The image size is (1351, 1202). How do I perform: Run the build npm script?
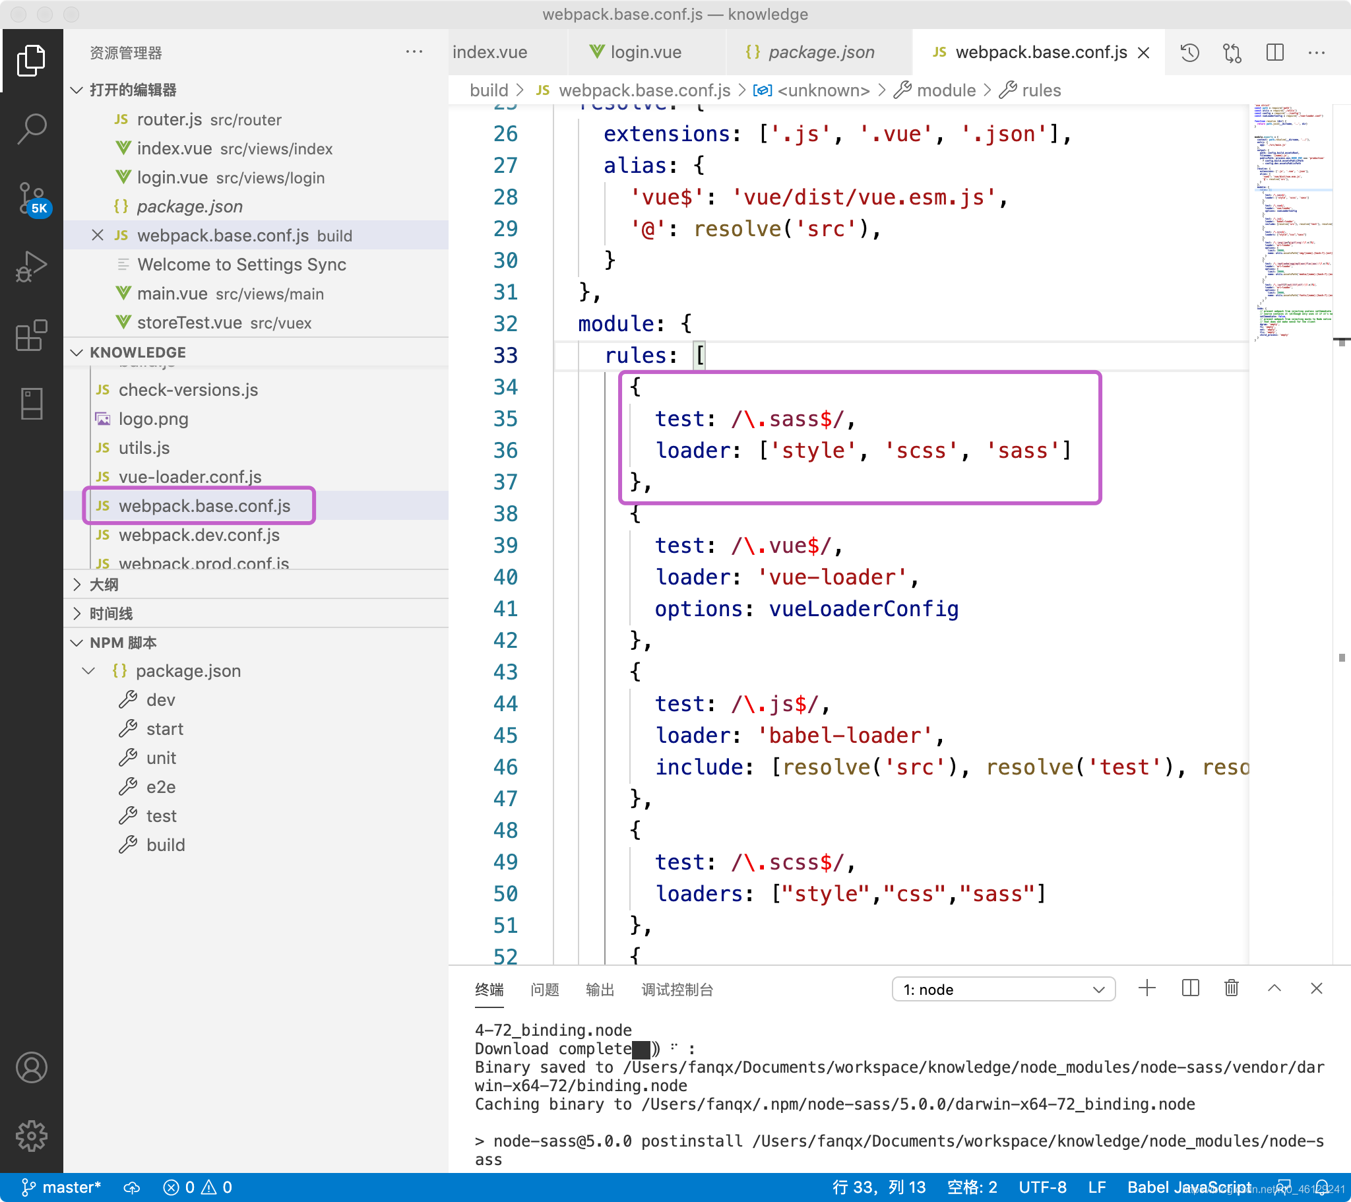click(165, 845)
